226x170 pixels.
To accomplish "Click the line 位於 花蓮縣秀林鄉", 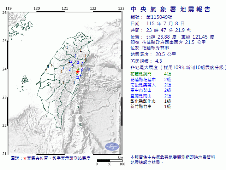I will tap(150, 48).
